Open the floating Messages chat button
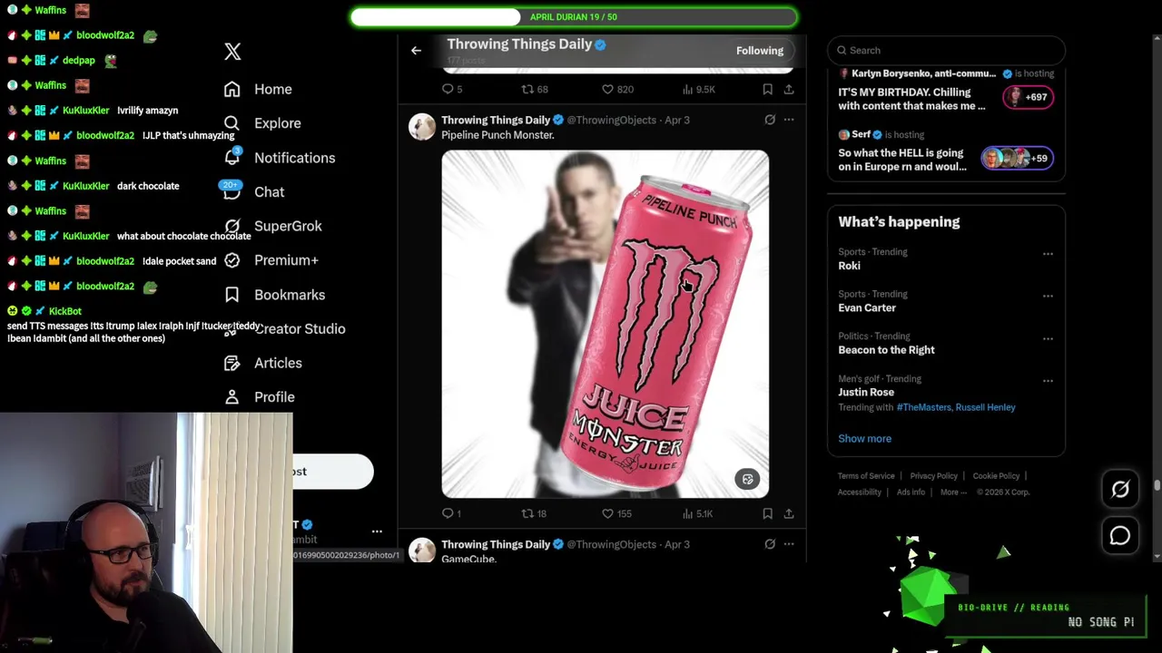This screenshot has height=653, width=1162. point(1120,536)
